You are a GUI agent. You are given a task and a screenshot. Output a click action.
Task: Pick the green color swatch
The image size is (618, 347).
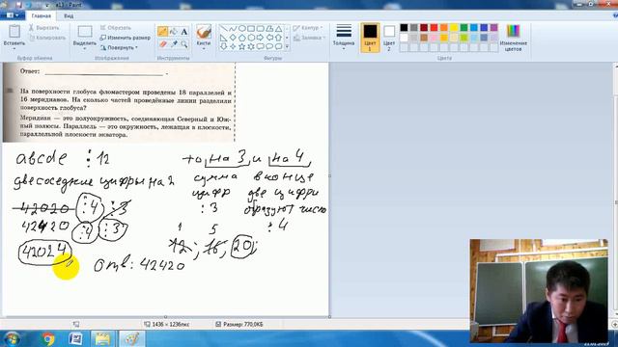click(463, 28)
